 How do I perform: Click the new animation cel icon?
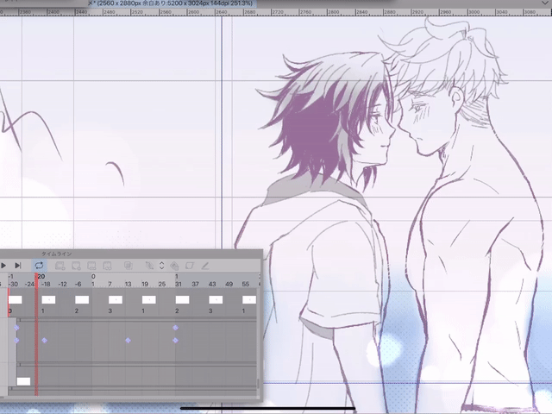click(76, 266)
